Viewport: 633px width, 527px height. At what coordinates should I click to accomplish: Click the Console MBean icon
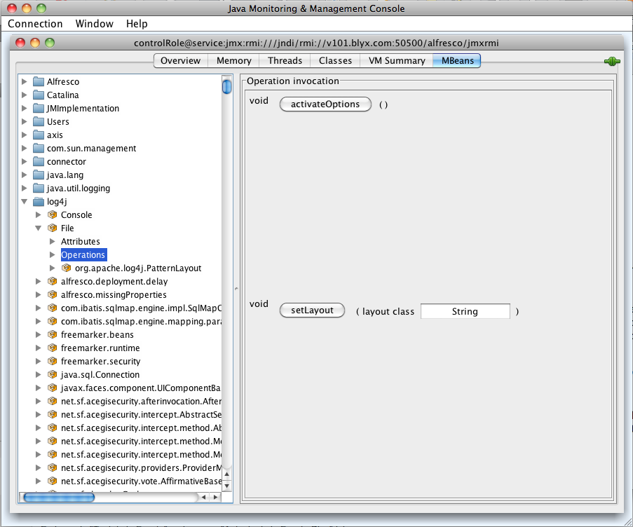52,214
